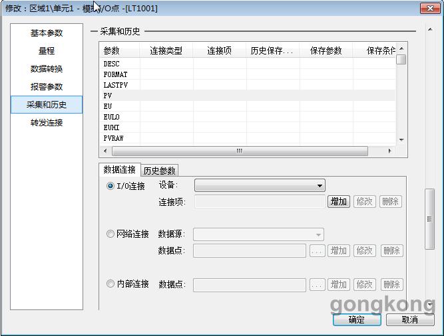Select the EULO parameter row

point(248,117)
